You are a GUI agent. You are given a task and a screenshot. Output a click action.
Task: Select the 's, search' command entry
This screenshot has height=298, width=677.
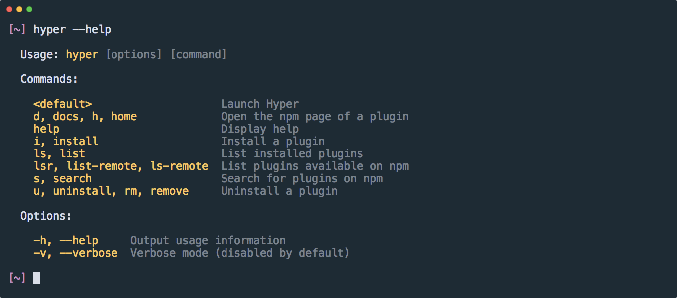[62, 178]
